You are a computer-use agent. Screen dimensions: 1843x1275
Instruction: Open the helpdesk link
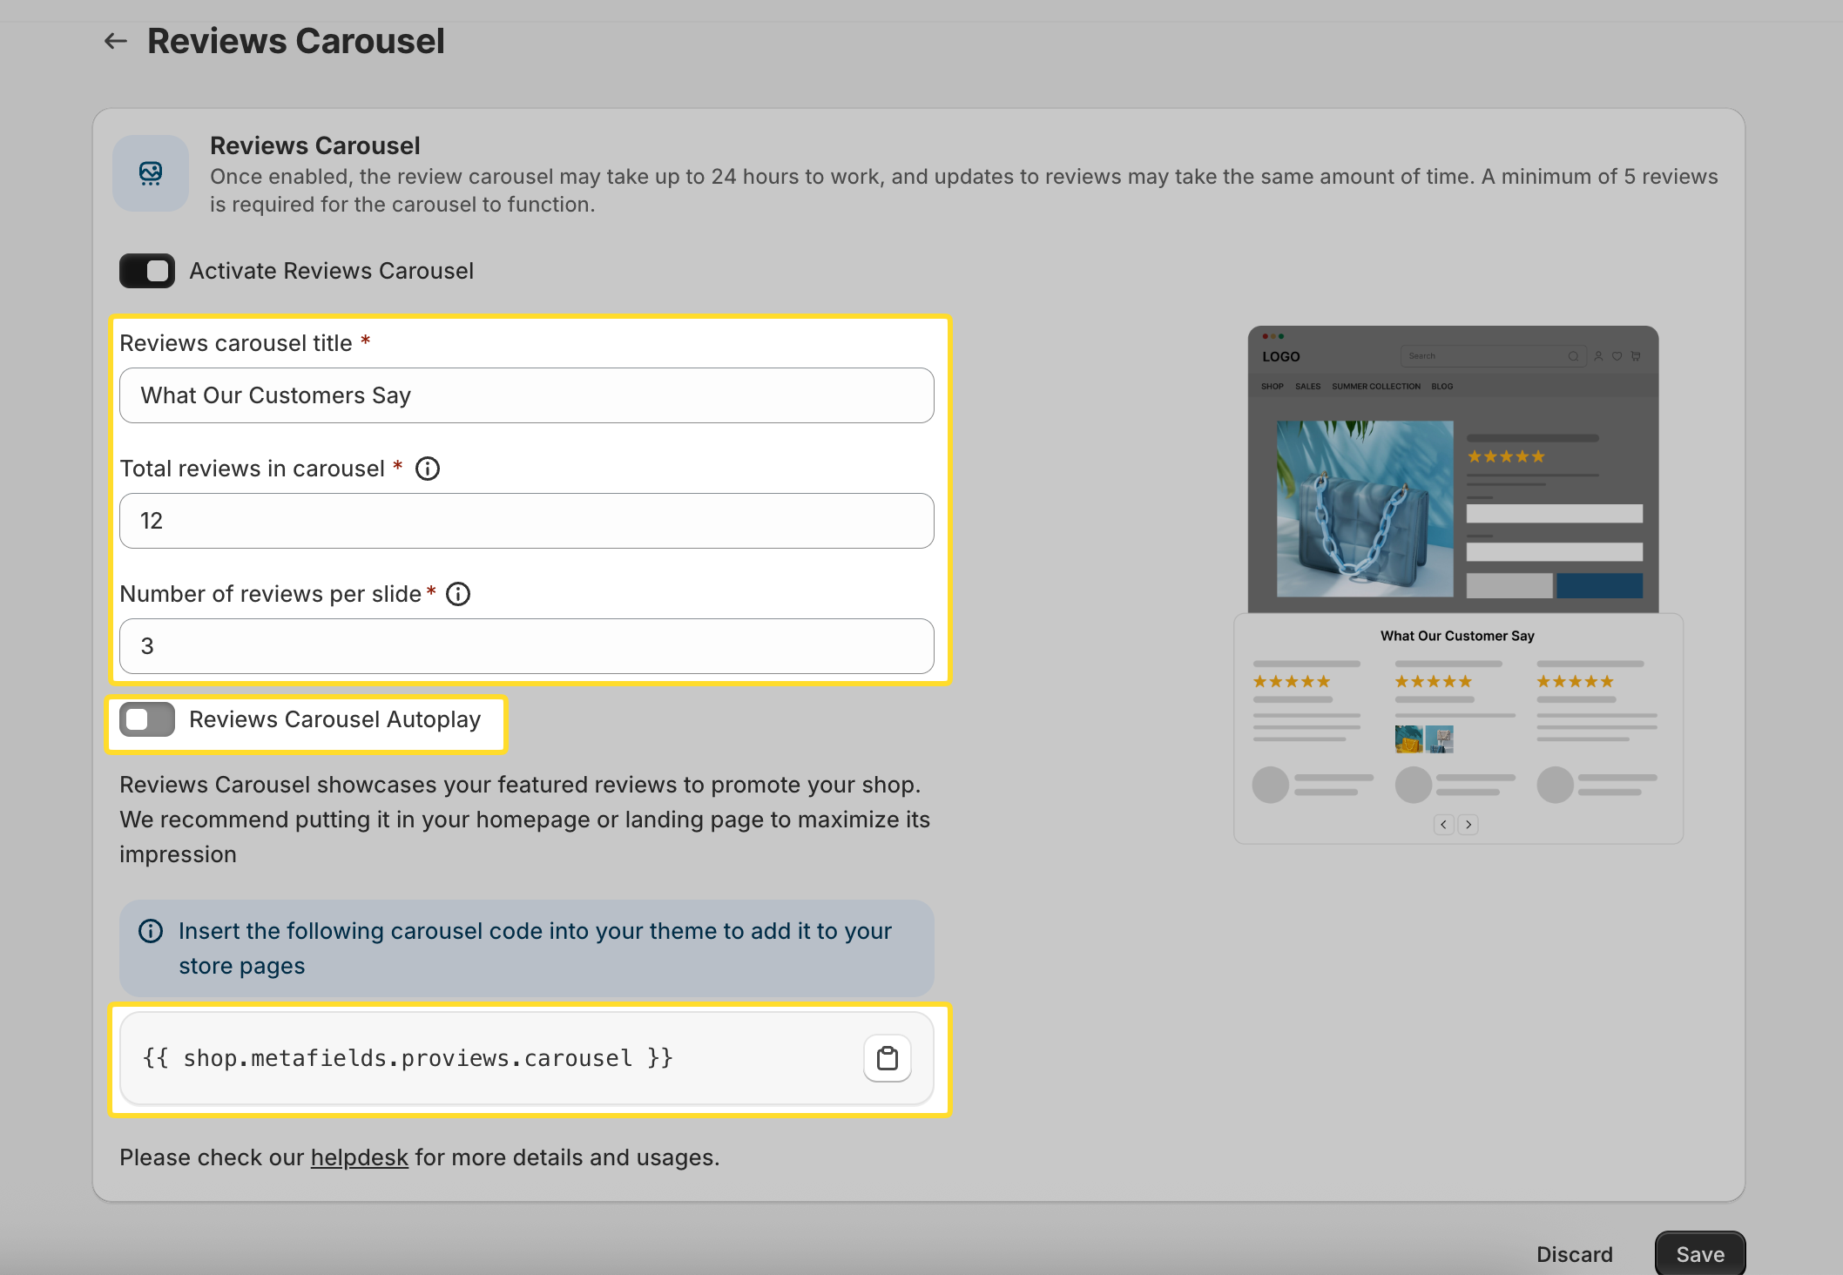pos(359,1157)
